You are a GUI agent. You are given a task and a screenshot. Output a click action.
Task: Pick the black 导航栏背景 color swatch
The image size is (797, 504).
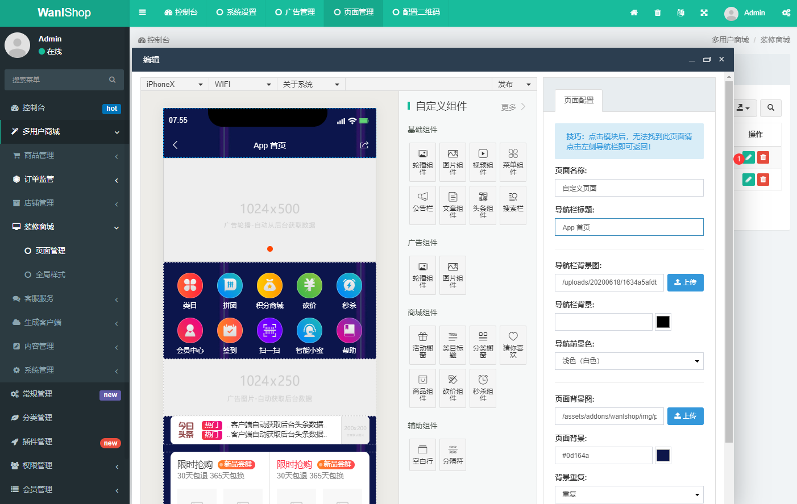pos(663,322)
